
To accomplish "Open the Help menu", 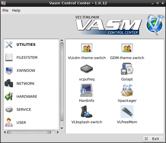I will [x=16, y=10].
